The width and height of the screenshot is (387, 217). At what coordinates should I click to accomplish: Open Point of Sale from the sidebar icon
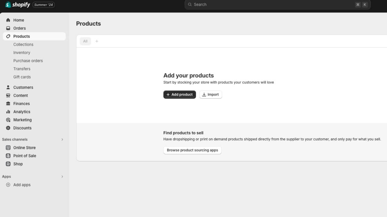tap(8, 156)
